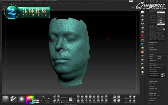Expand the Morph Target section
This screenshot has height=105, width=168.
153,81
